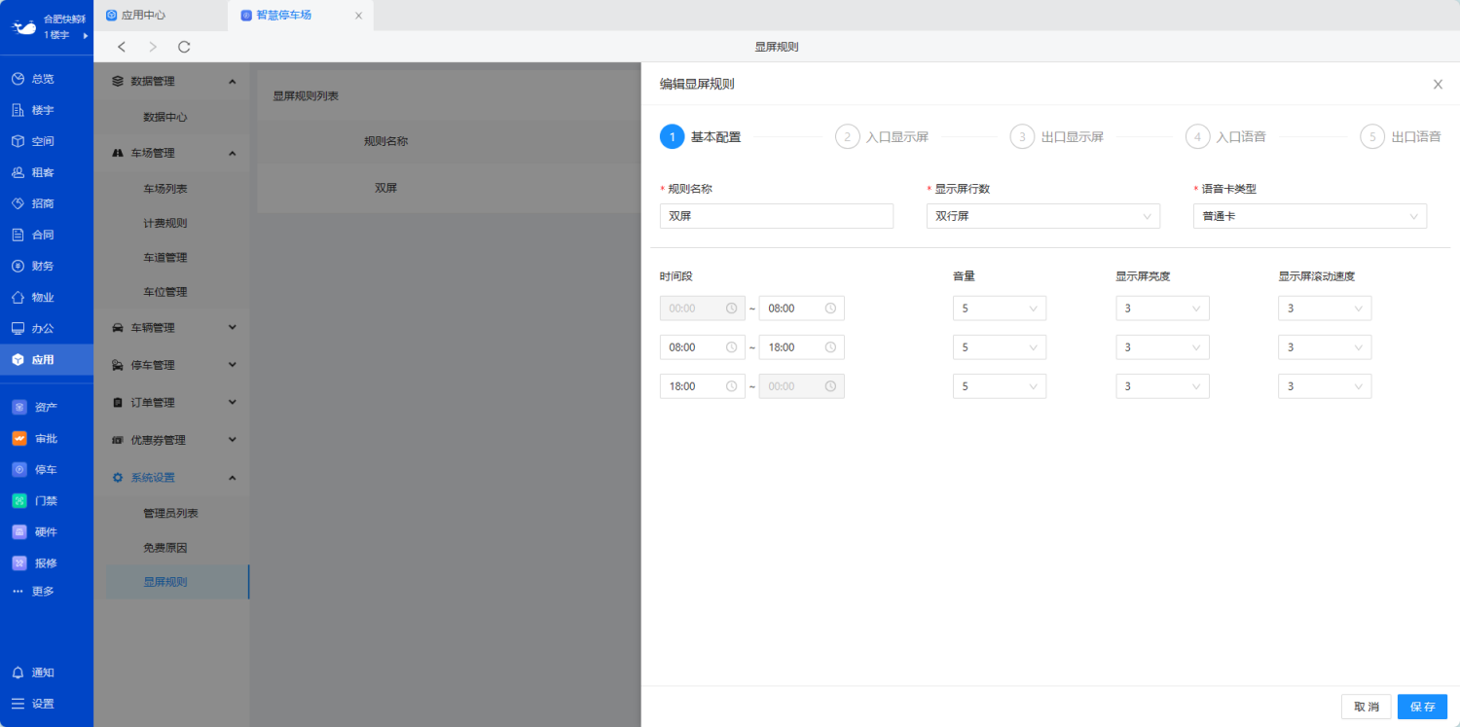This screenshot has width=1460, height=727.
Task: Open 显示屏滚动速度 dropdown for 08:00~18:00 row
Action: (x=1325, y=347)
